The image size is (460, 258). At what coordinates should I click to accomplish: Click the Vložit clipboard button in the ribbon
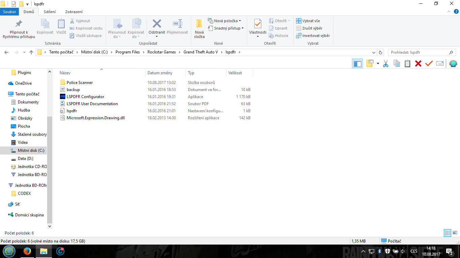pos(61,27)
